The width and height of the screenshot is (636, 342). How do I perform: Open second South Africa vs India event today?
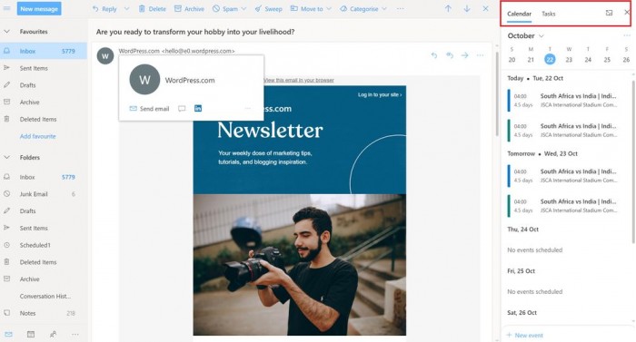564,130
